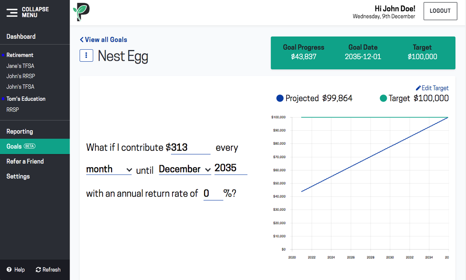Click the LOGOUT button
The image size is (466, 280).
(x=440, y=11)
